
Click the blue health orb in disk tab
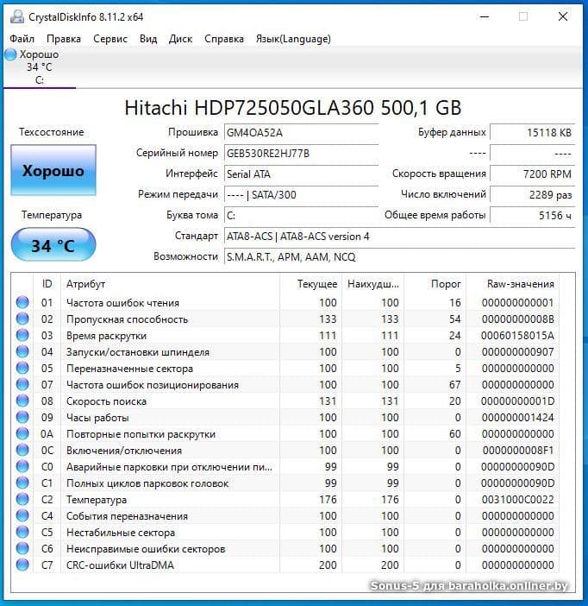[10, 54]
